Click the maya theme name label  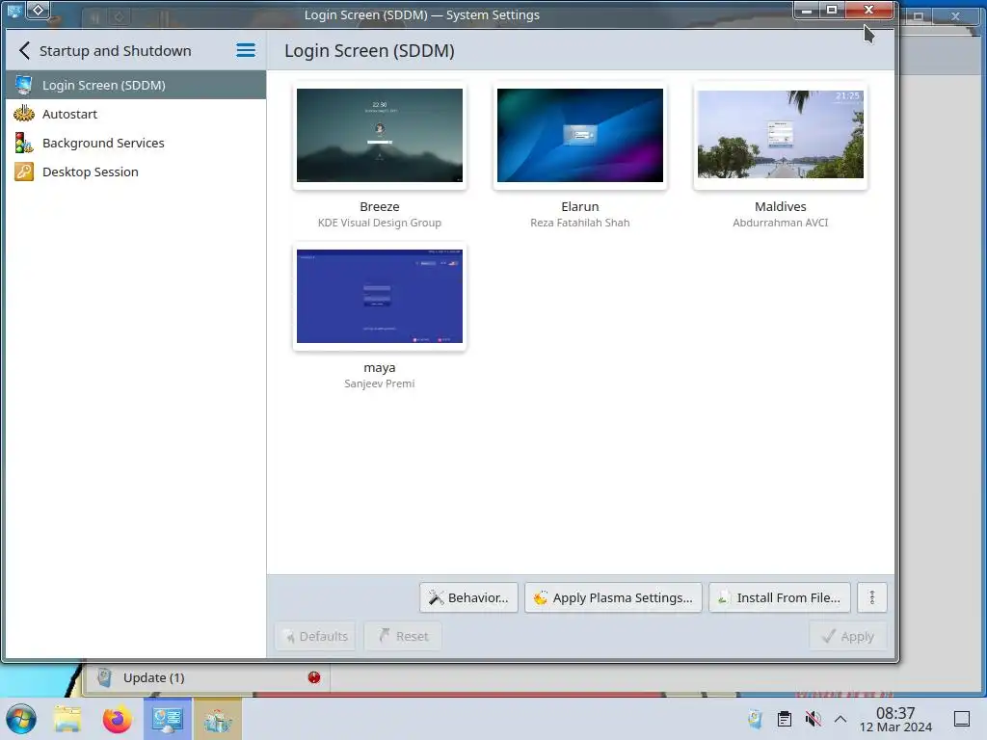pos(380,367)
